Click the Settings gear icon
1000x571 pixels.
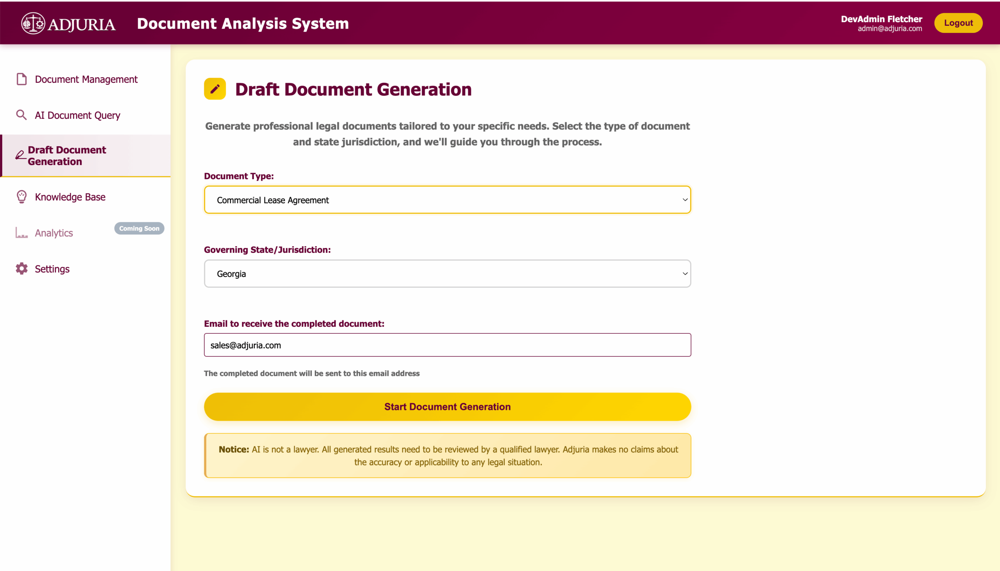pos(21,268)
